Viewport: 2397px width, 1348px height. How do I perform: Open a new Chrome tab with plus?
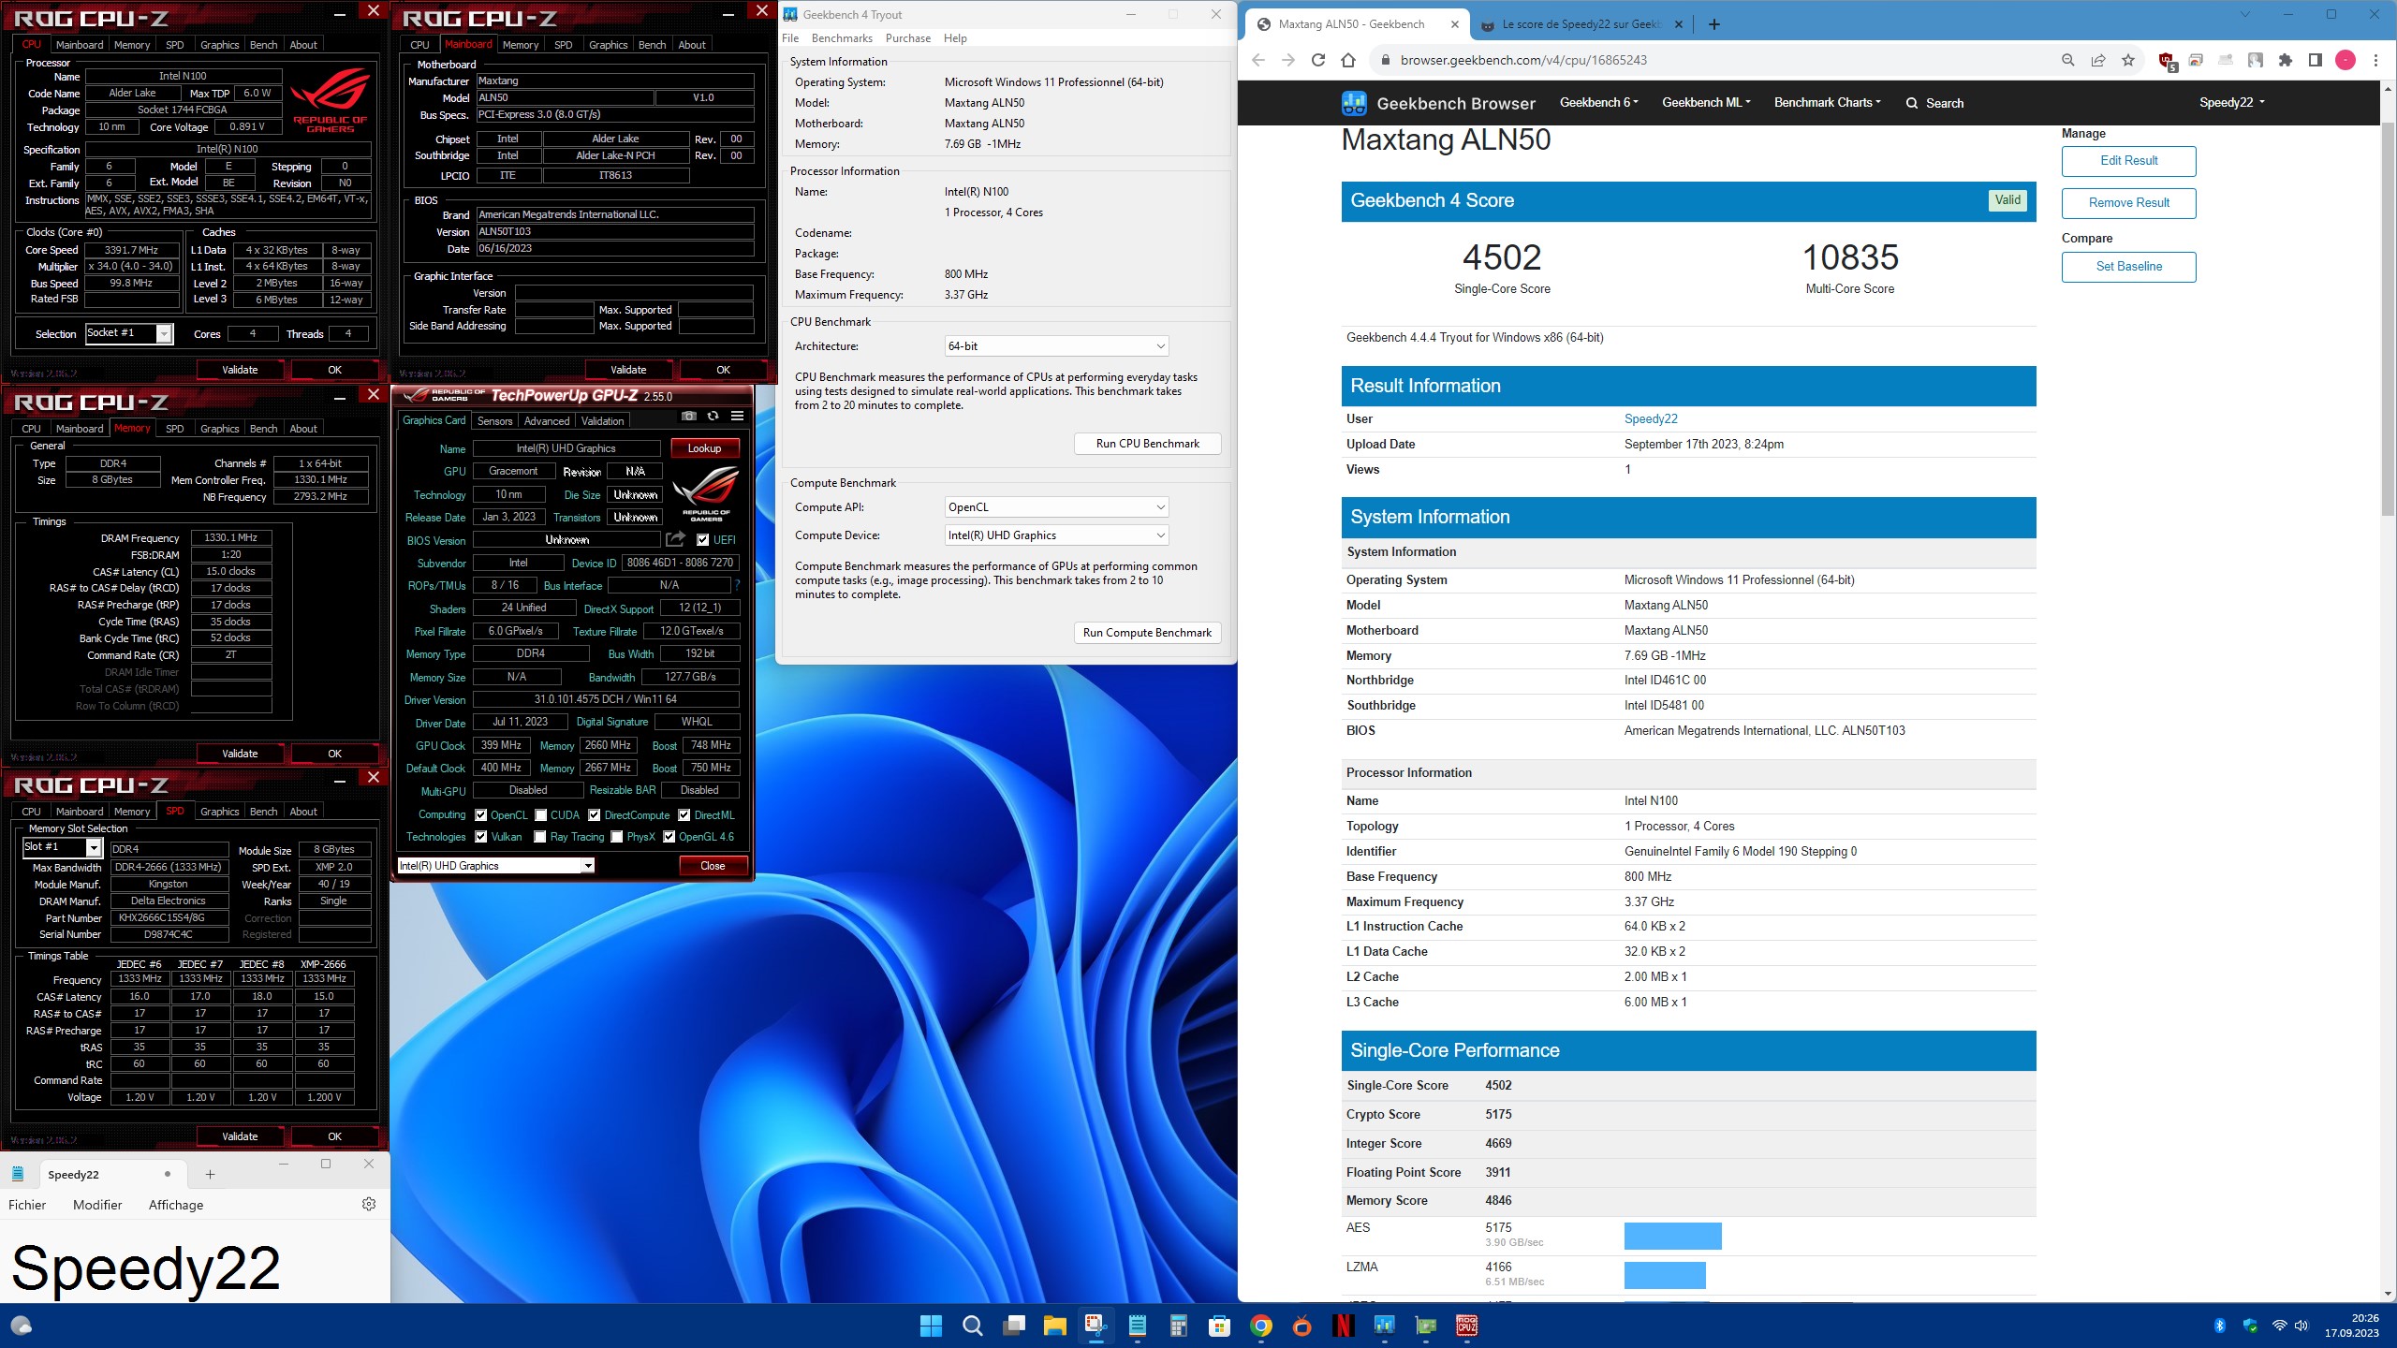click(1714, 24)
